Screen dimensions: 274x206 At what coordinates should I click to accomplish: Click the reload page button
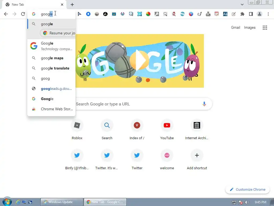(23, 14)
